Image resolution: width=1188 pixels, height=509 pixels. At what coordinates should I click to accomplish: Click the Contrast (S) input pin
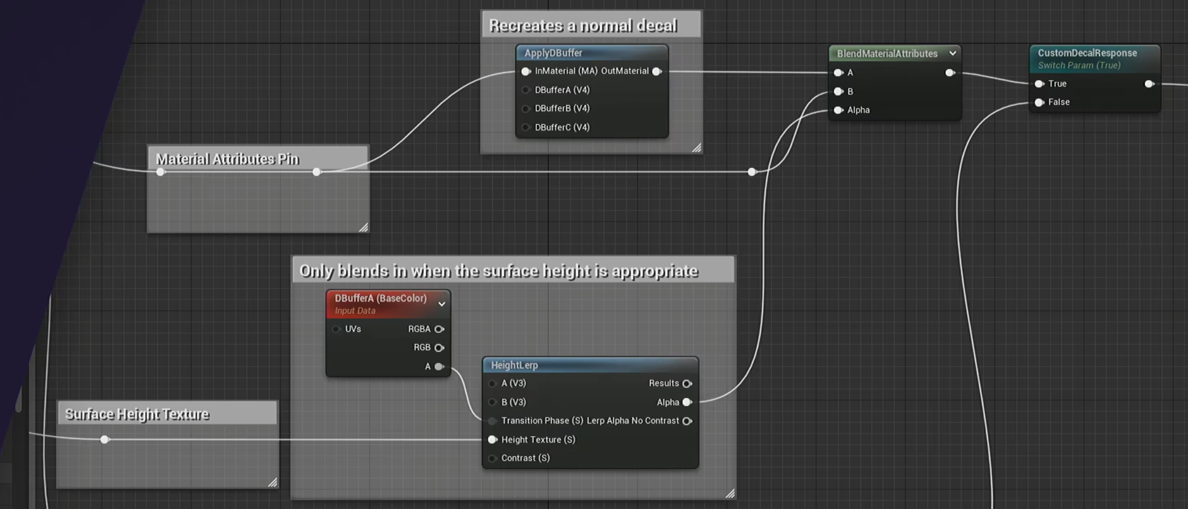click(x=492, y=458)
